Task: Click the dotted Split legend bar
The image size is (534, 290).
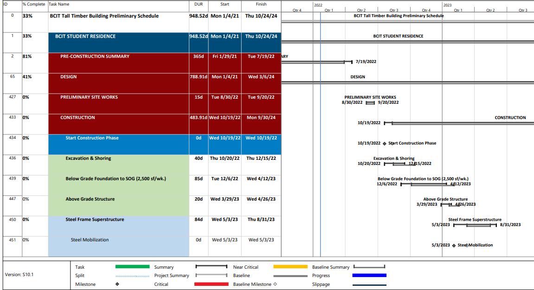Action: click(133, 276)
